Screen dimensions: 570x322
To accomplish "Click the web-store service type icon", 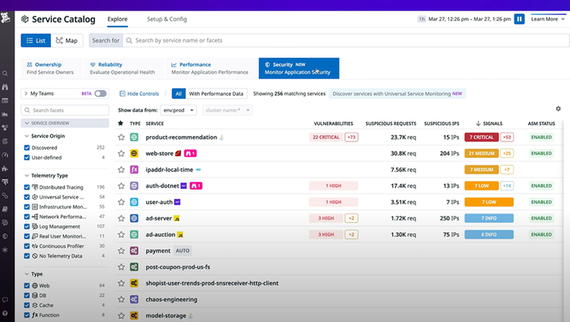I will pyautogui.click(x=134, y=153).
